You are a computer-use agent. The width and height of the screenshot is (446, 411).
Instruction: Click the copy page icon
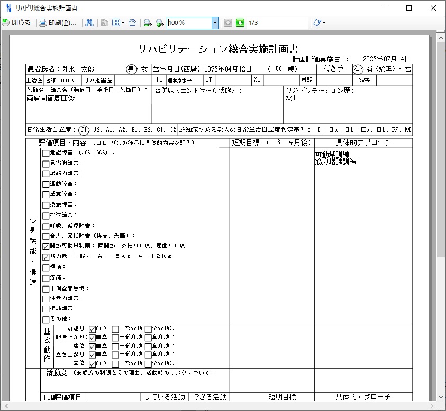click(105, 23)
